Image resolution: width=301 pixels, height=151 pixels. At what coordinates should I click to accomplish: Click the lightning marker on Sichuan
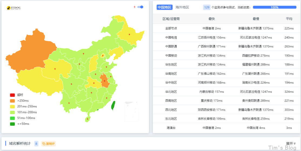pos(71,84)
